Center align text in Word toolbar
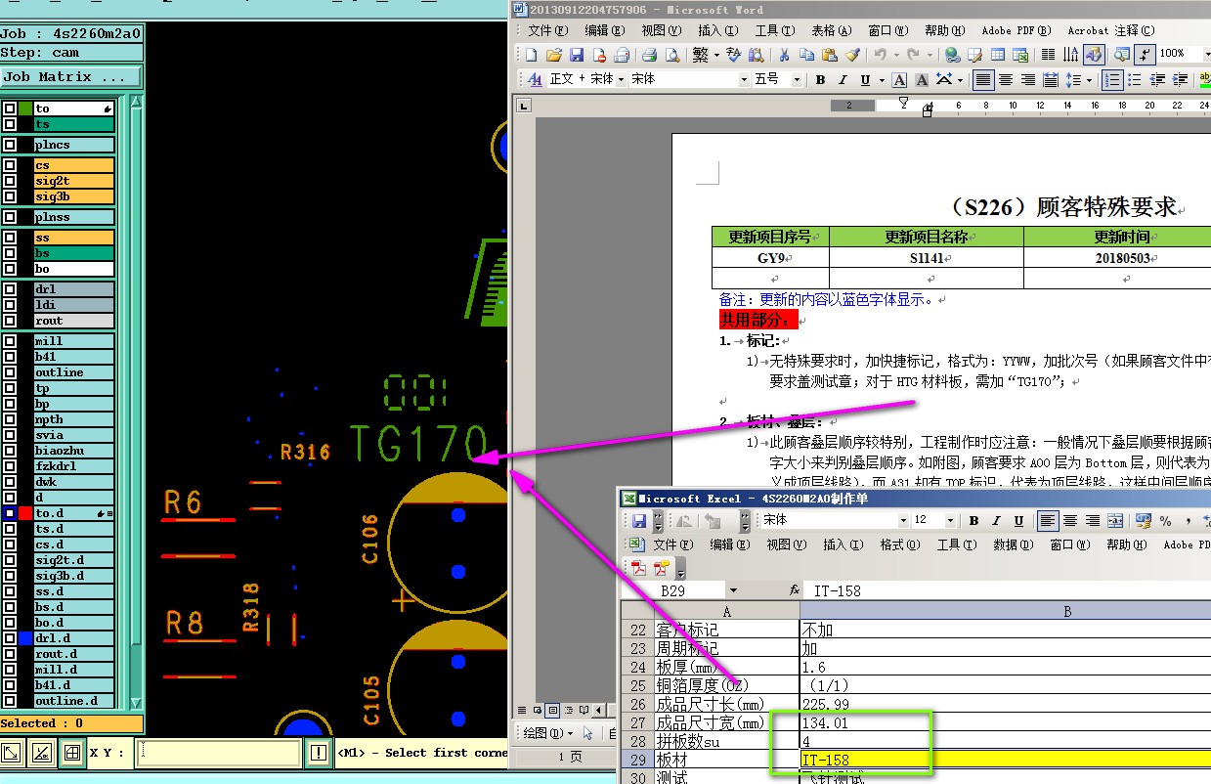Image resolution: width=1211 pixels, height=784 pixels. click(x=1006, y=79)
